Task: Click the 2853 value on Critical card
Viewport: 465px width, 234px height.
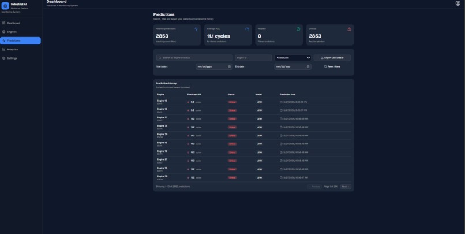Action: 315,36
